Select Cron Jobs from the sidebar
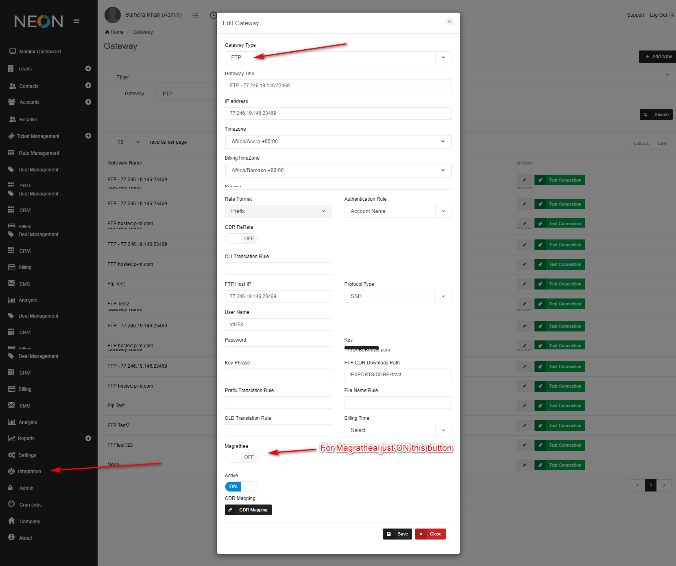The width and height of the screenshot is (676, 566). pos(31,505)
